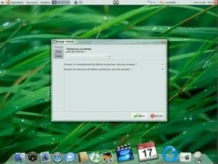Select the Save tab in dialog
Viewport: 218px width, 164px height.
(x=59, y=52)
